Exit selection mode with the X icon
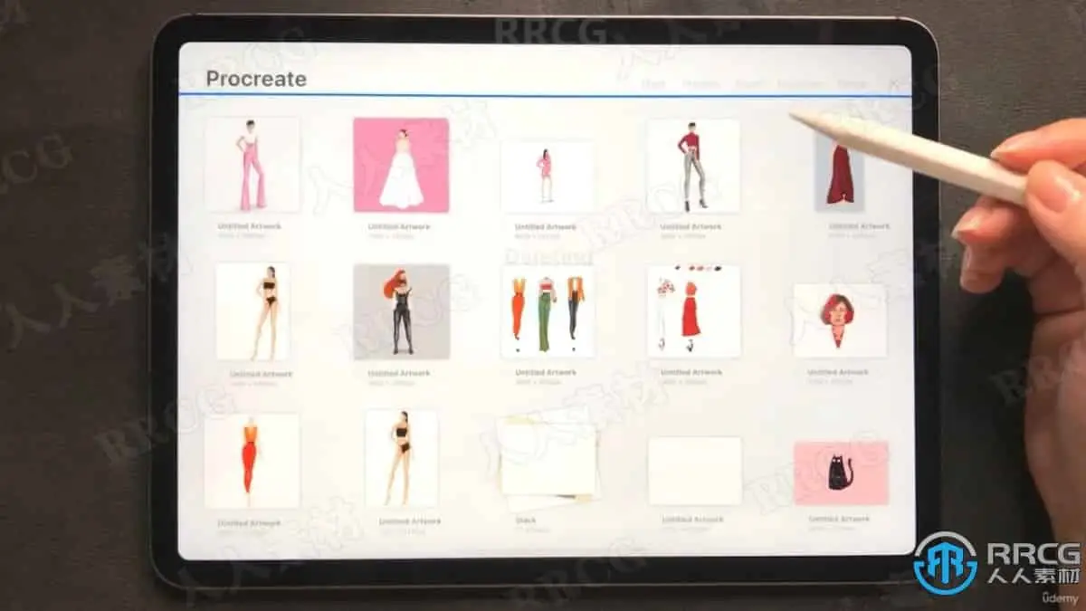The image size is (1086, 611). pos(896,84)
